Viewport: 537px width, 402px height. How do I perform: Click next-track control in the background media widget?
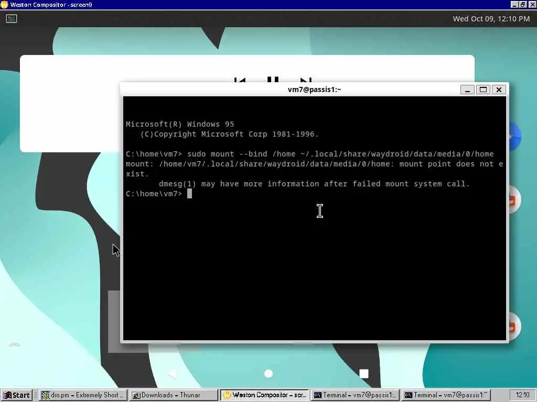click(x=306, y=80)
